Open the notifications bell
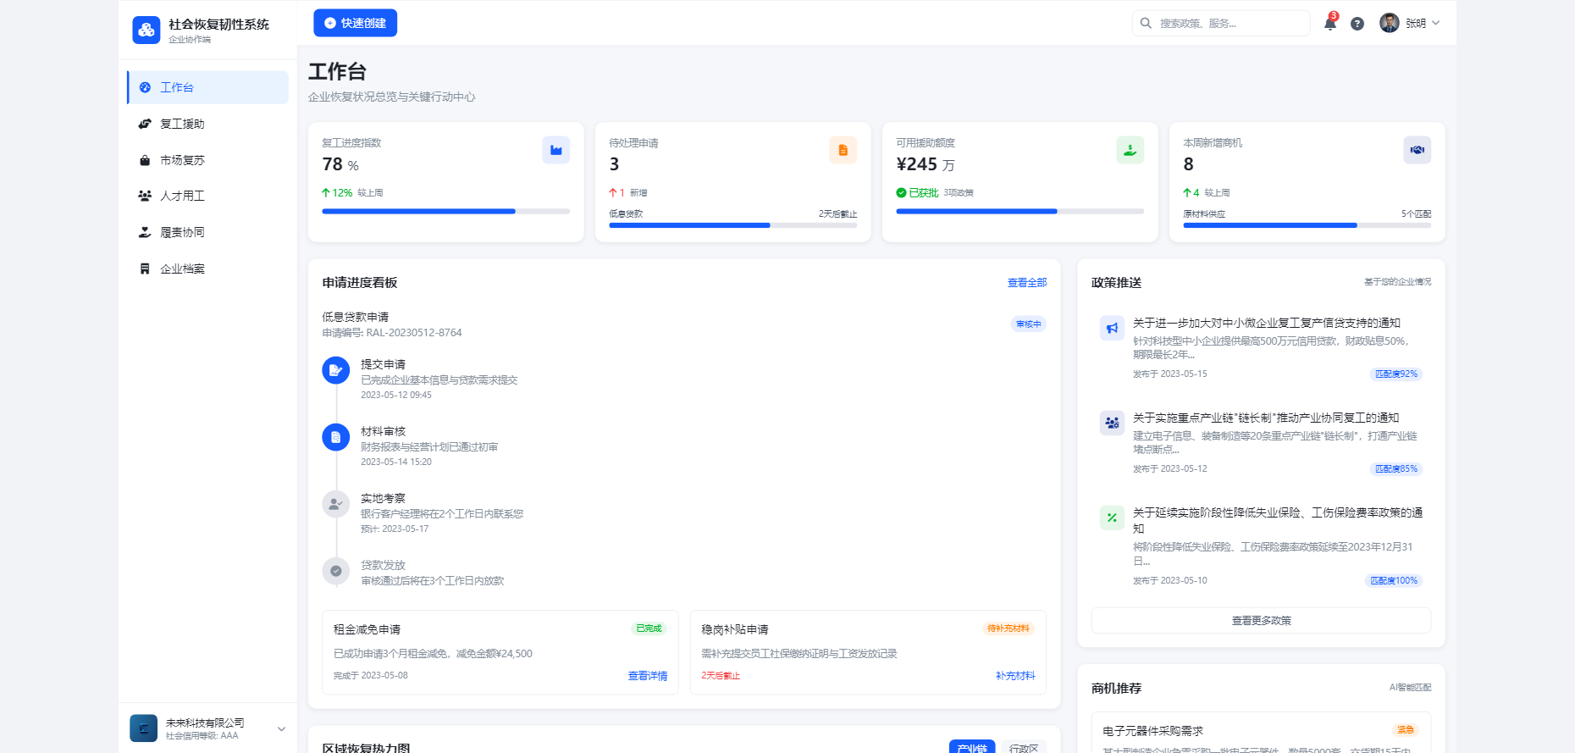The image size is (1575, 753). point(1330,24)
